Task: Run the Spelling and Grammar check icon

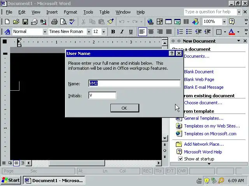Action: point(72,22)
